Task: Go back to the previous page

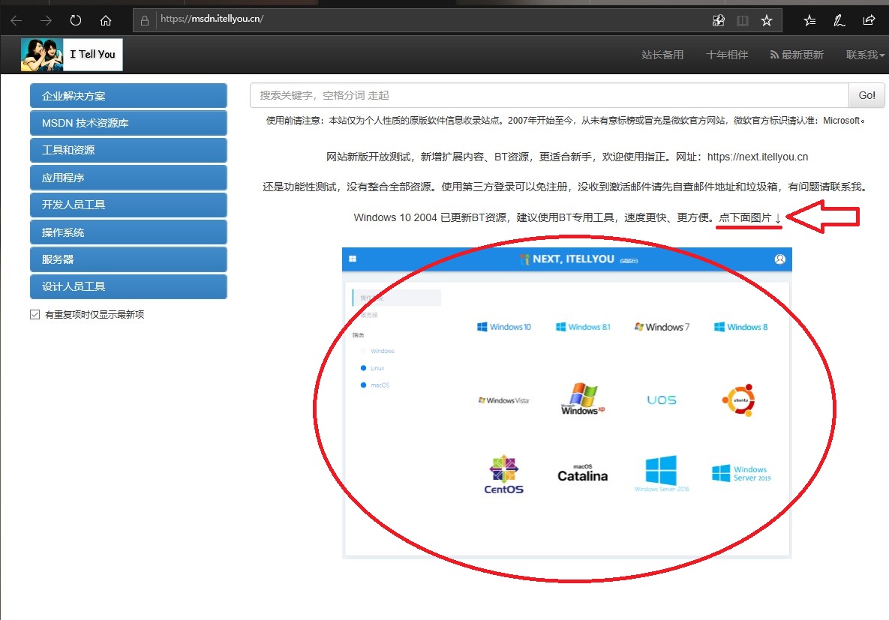Action: click(16, 21)
